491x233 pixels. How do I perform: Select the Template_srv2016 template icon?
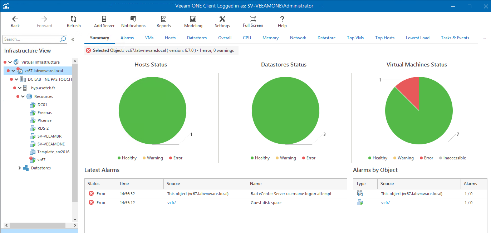tap(32, 152)
